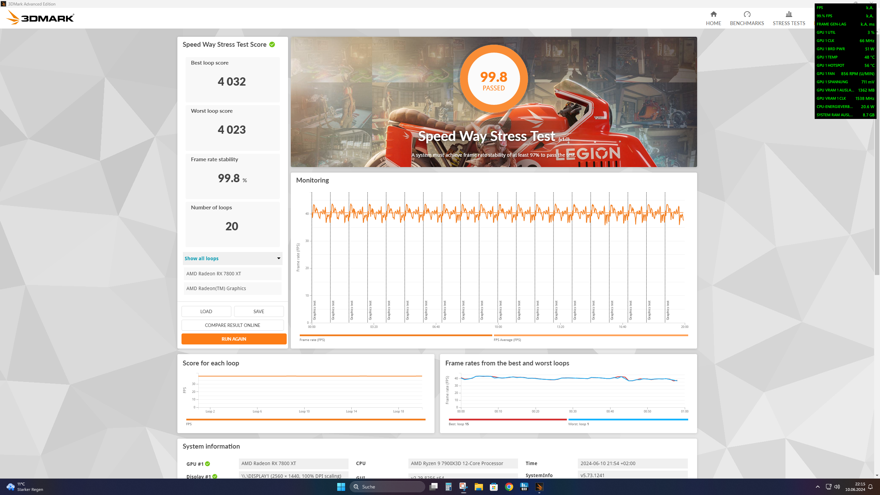Click the GPU 1 TEMP row in the overlay

click(845, 57)
